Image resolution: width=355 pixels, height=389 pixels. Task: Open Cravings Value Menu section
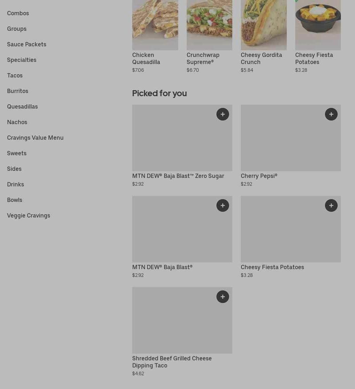[35, 138]
